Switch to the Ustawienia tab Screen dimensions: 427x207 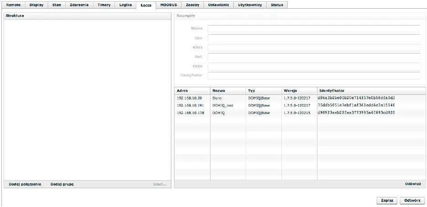pyautogui.click(x=218, y=5)
